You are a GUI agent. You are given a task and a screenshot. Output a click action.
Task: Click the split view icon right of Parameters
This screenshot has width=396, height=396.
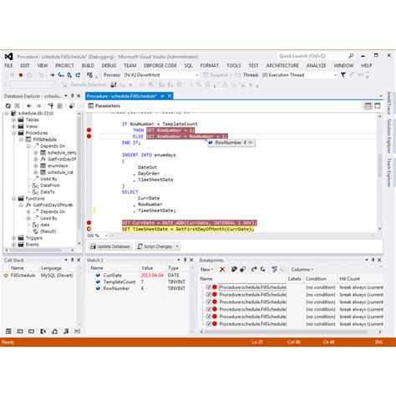[x=368, y=106]
